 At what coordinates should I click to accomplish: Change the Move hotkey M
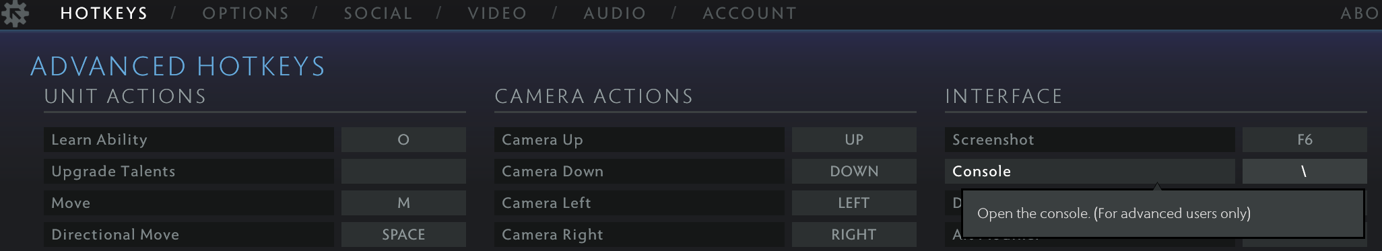[403, 203]
